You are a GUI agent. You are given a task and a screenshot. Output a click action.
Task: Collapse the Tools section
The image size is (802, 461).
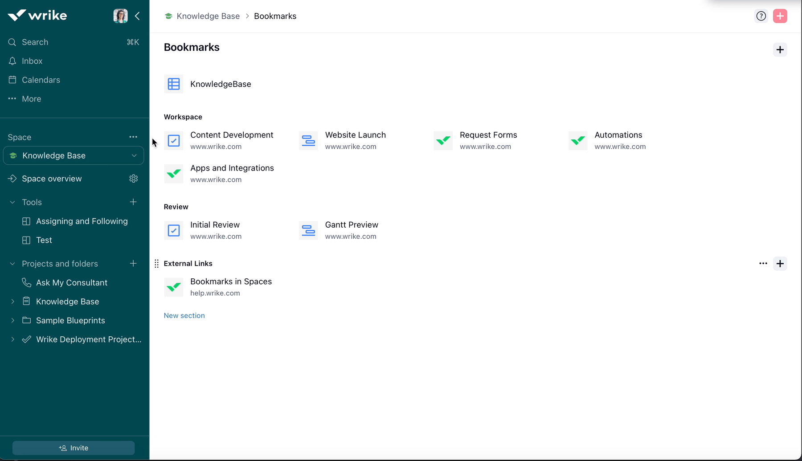pyautogui.click(x=11, y=202)
